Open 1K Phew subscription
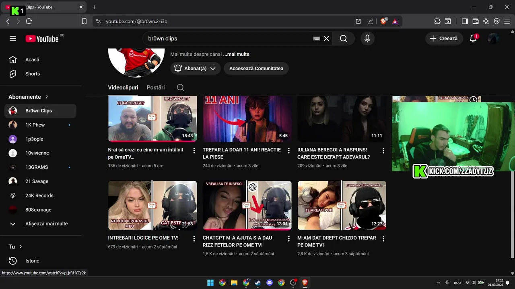Screen dimensions: 515x289 coord(40,125)
